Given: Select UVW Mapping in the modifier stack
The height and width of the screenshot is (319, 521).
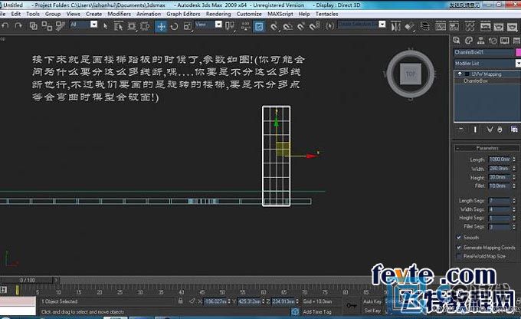Looking at the screenshot, I should pyautogui.click(x=487, y=74).
